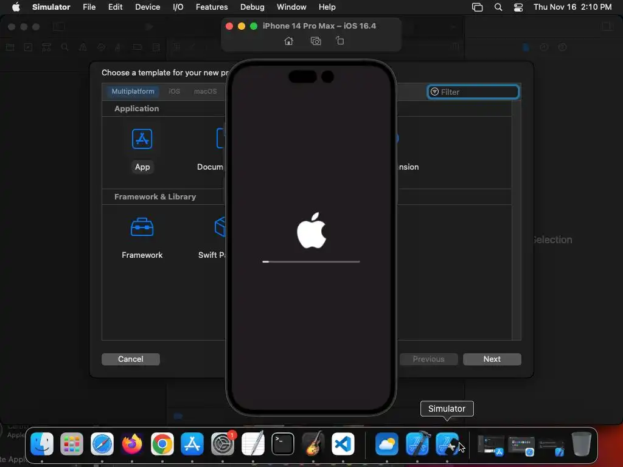This screenshot has width=623, height=467.
Task: Select the Framework template icon
Action: point(142,227)
